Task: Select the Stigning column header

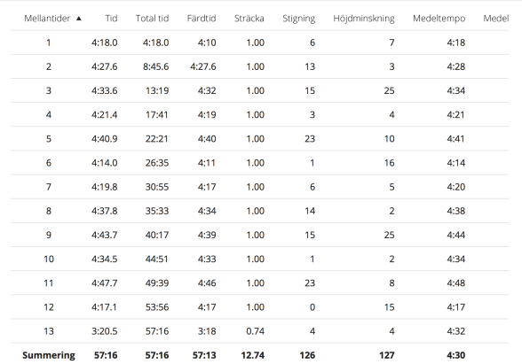Action: 298,19
